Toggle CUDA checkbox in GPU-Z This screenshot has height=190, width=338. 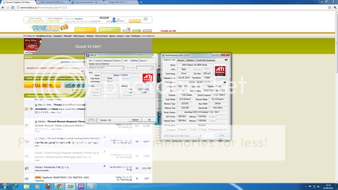click(190, 130)
